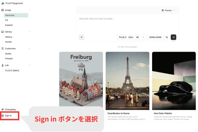This screenshot has height=132, width=198.
Task: Submit prompt with arrow button
Action: [x=173, y=37]
